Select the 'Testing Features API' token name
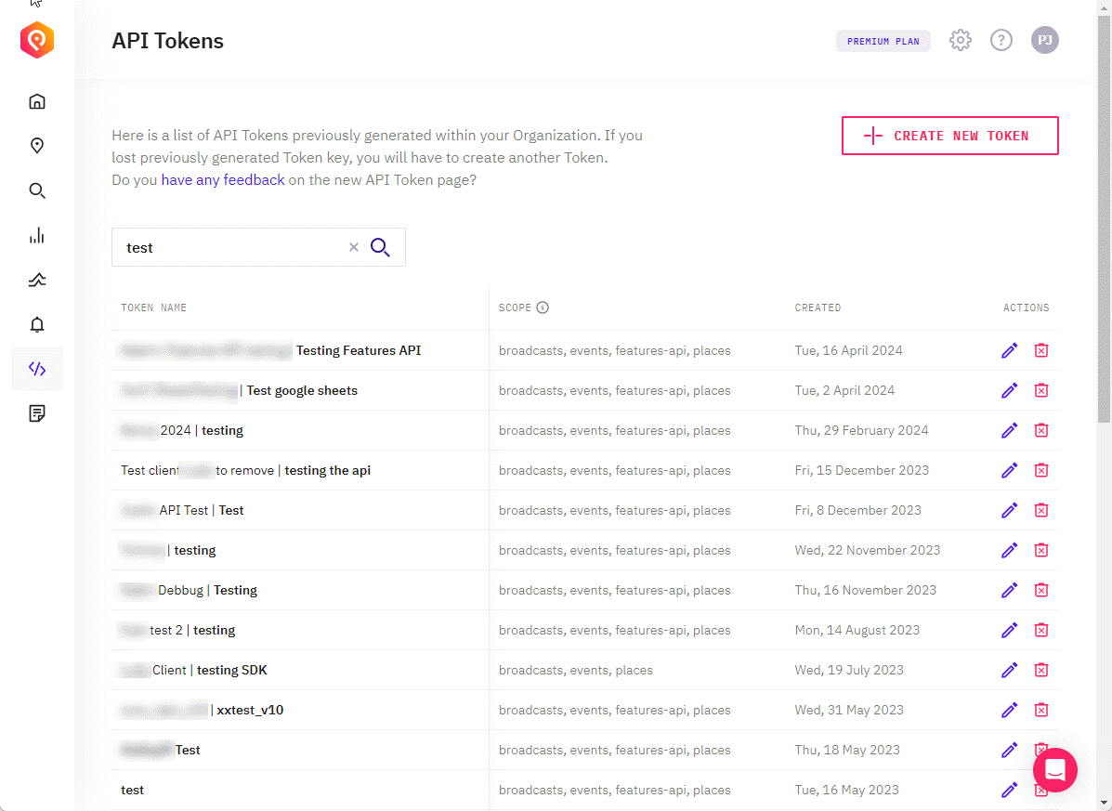The width and height of the screenshot is (1112, 811). [359, 350]
